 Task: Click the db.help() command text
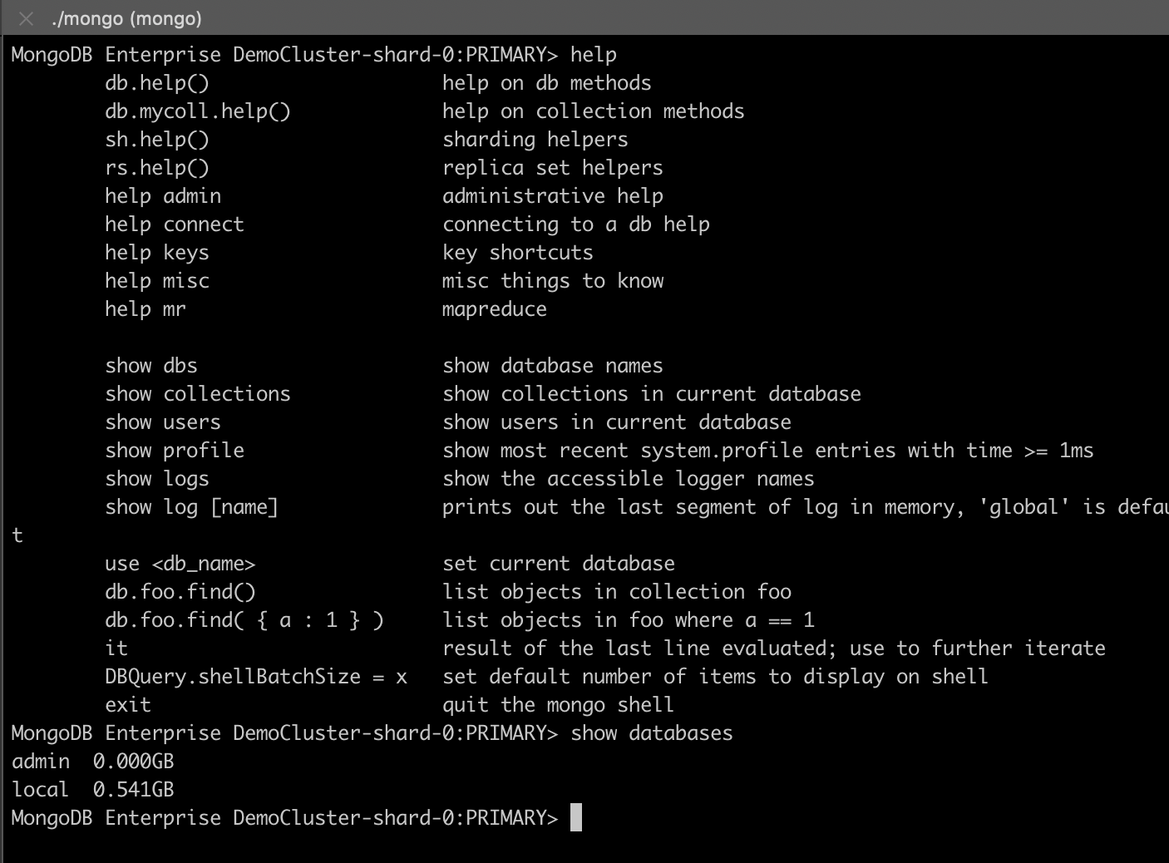pyautogui.click(x=157, y=83)
